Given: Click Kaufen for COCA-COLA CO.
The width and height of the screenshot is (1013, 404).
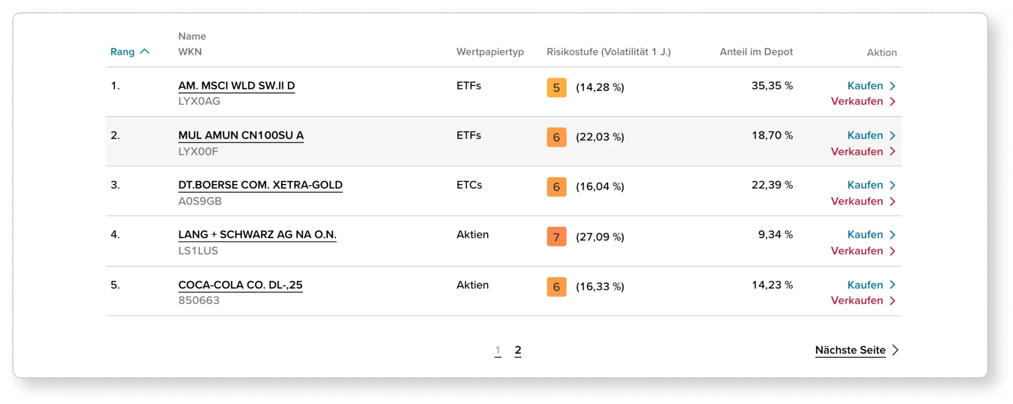Looking at the screenshot, I should pyautogui.click(x=870, y=285).
